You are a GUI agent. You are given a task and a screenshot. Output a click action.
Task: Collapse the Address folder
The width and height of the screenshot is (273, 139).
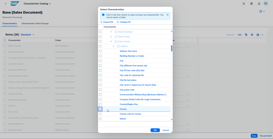pyautogui.click(x=114, y=46)
